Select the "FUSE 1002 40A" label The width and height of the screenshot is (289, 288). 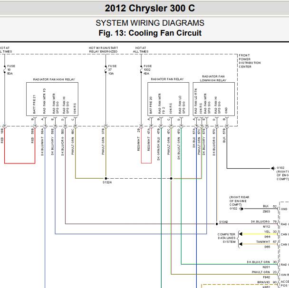[147, 70]
